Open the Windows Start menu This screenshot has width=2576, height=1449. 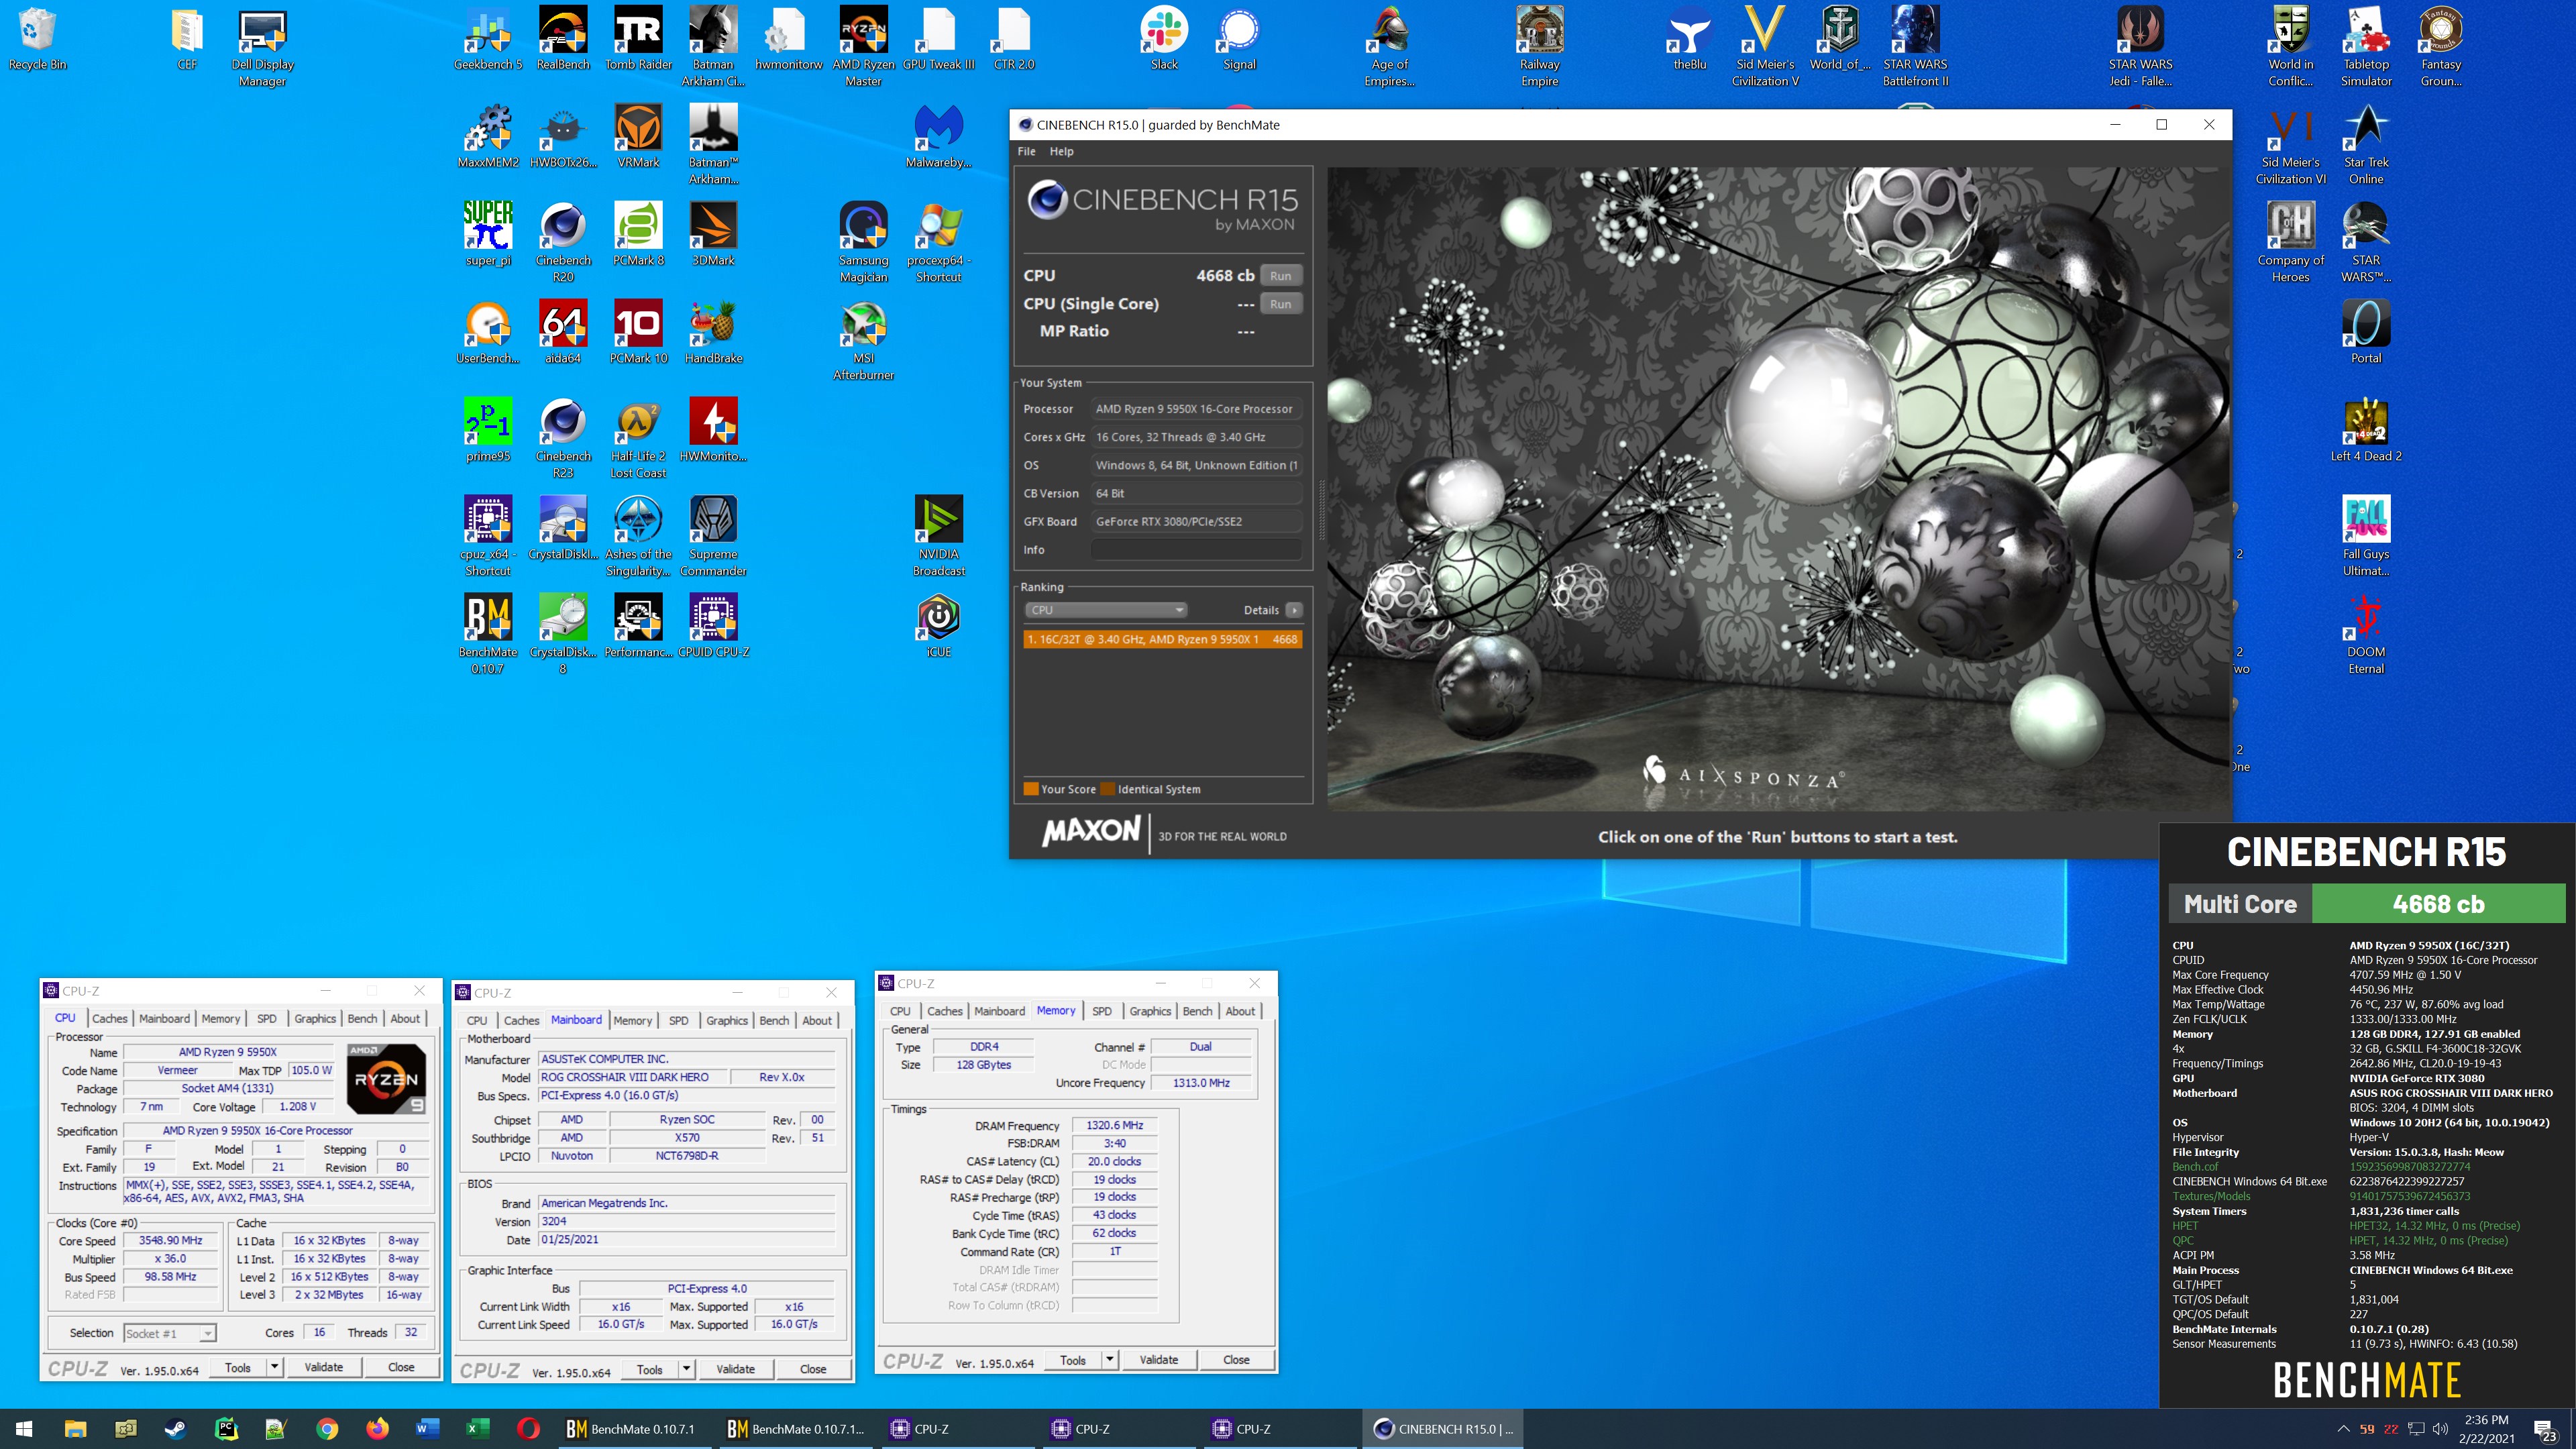click(24, 1429)
